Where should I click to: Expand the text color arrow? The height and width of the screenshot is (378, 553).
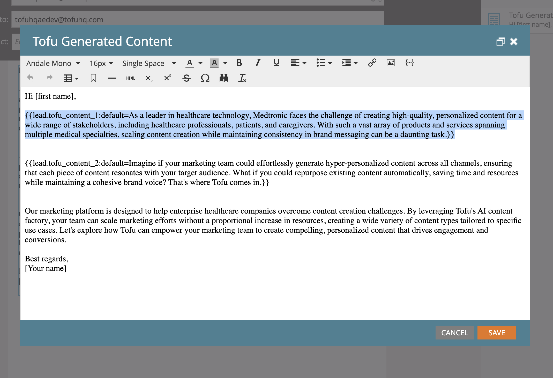[200, 63]
